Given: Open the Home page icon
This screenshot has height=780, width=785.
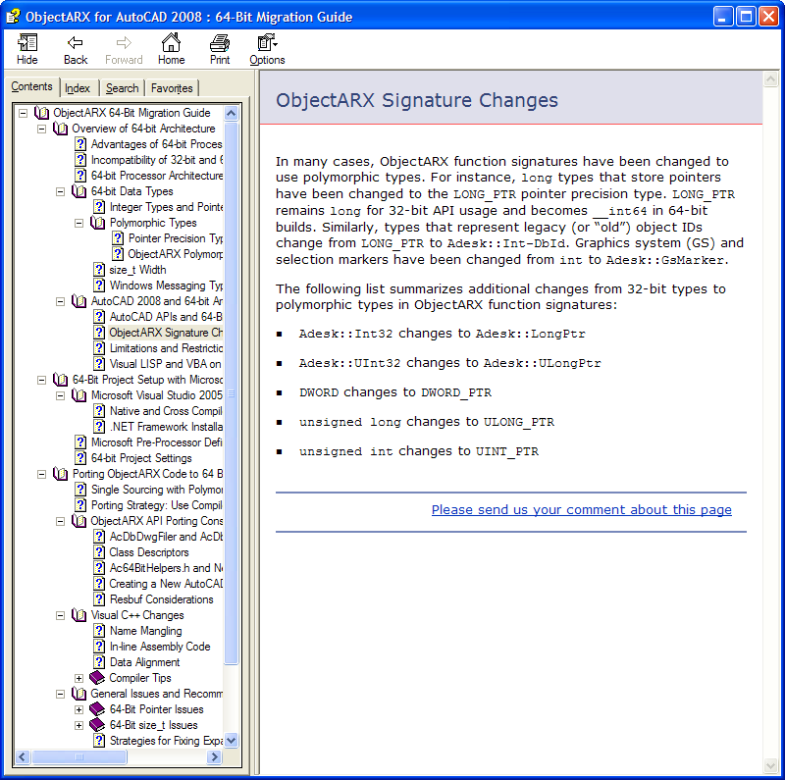Looking at the screenshot, I should [x=171, y=43].
